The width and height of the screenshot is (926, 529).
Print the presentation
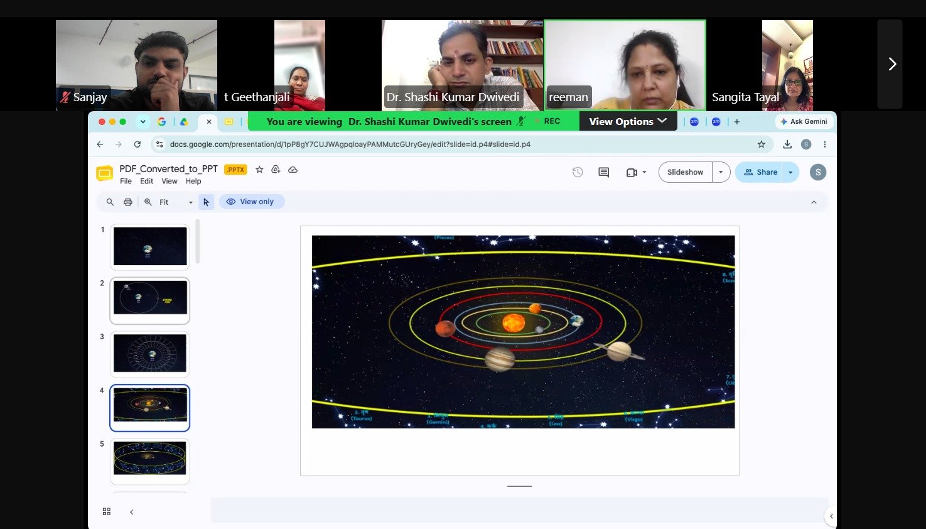click(128, 202)
